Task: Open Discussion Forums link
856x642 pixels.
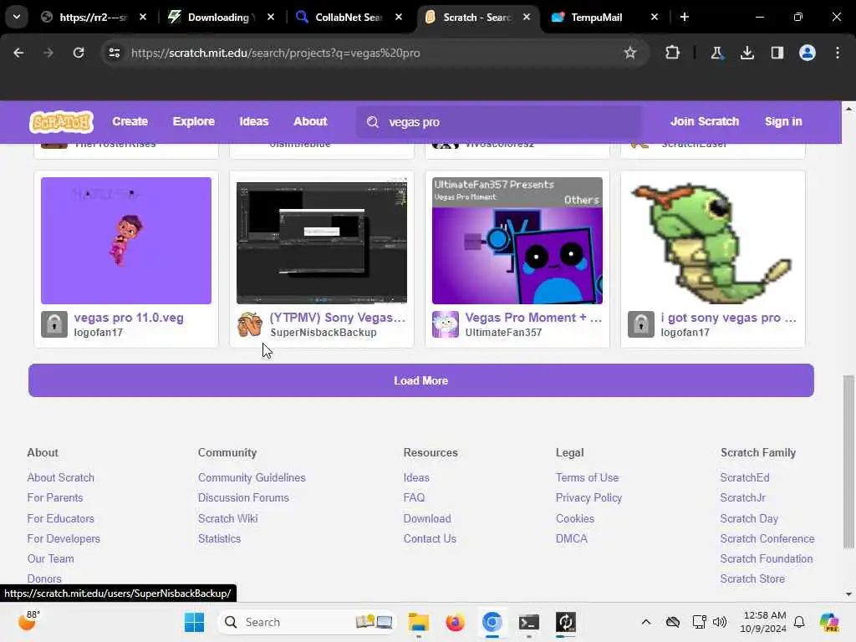Action: [x=243, y=498]
